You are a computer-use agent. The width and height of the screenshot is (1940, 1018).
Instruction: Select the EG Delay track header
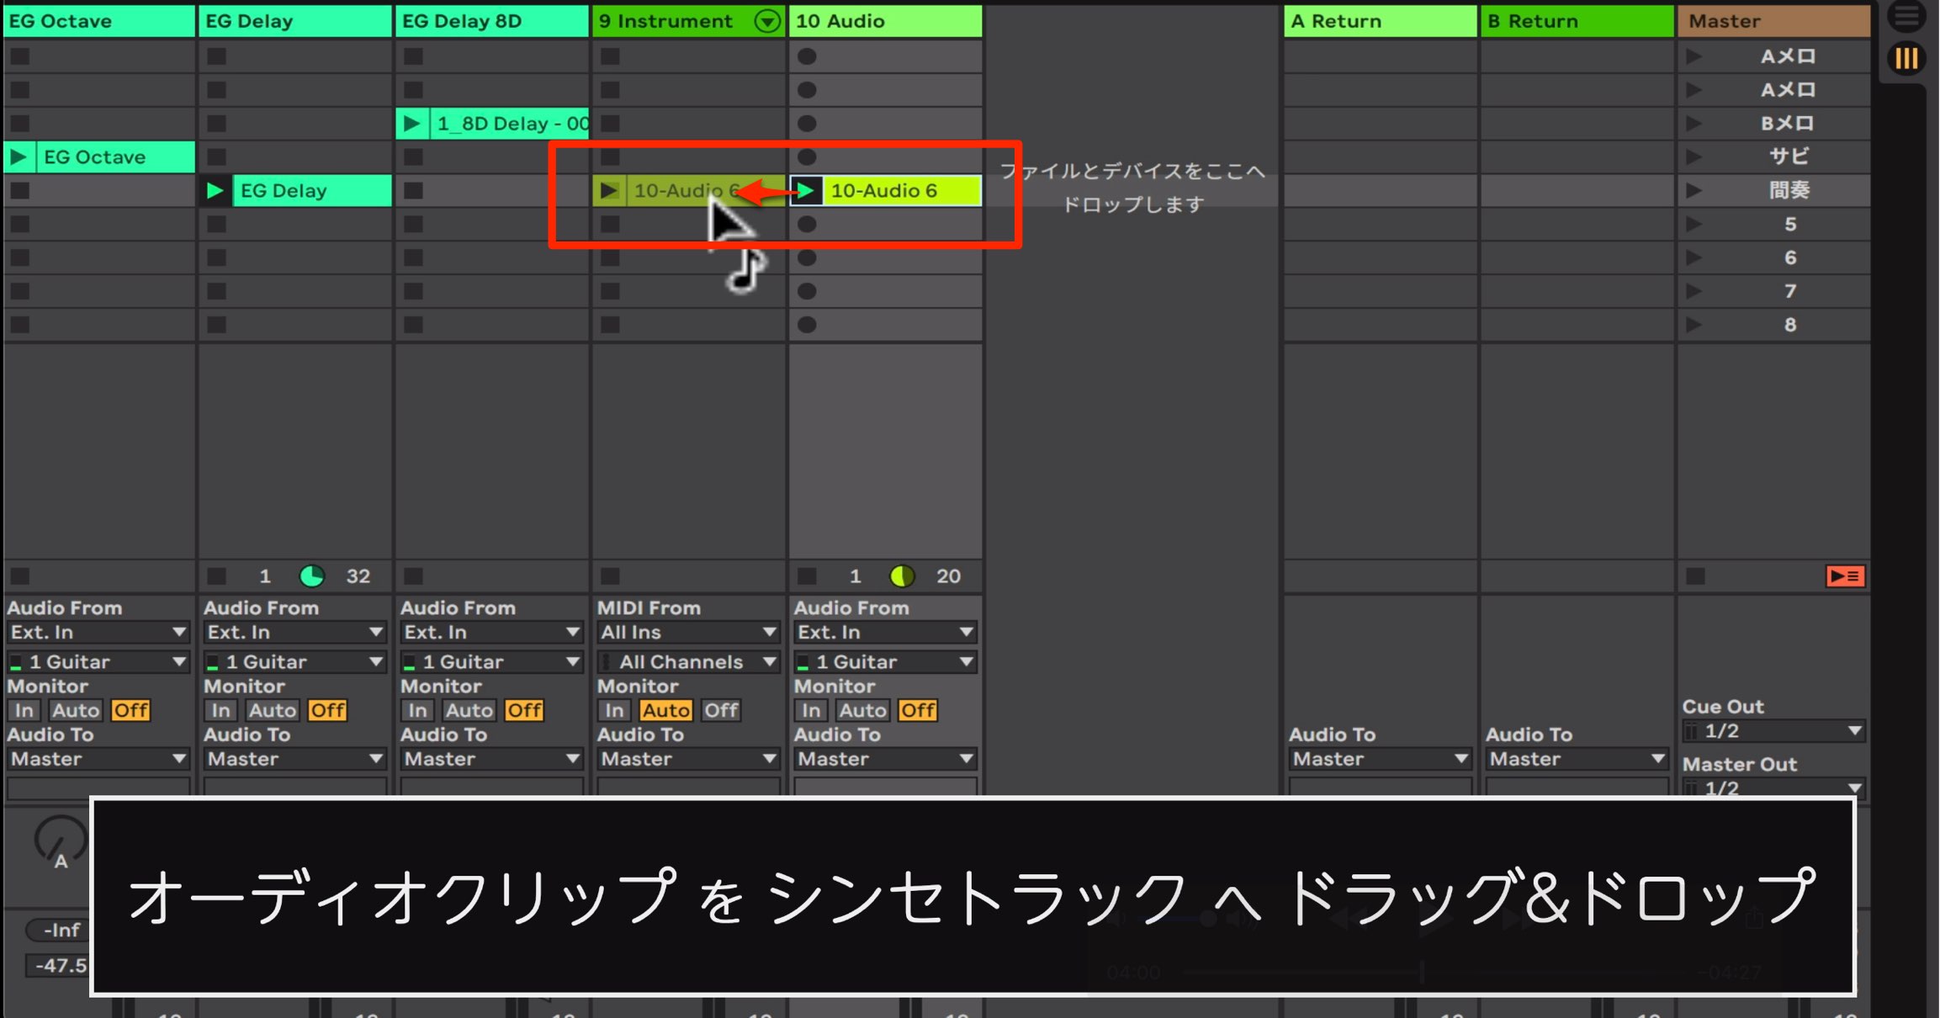tap(295, 21)
